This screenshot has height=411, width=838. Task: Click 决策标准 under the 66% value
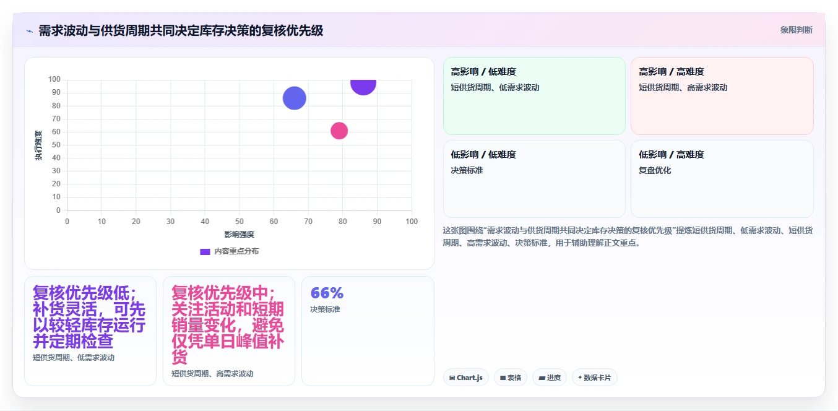point(325,309)
